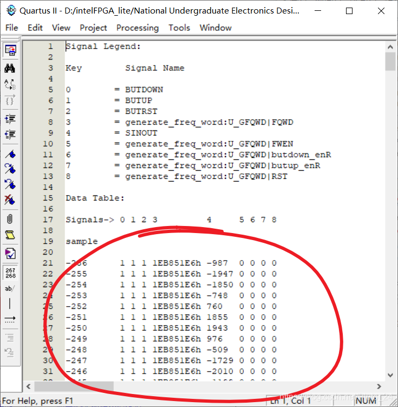Toggle a bookmark with the blue flag icon
Viewport: 398px width, 407px height.
coord(10,154)
